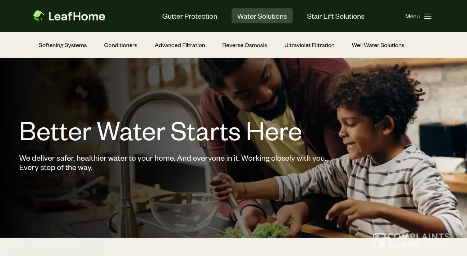Click the hero subtitle about safer, healthier water
Image resolution: width=467 pixels, height=256 pixels.
coord(173,163)
